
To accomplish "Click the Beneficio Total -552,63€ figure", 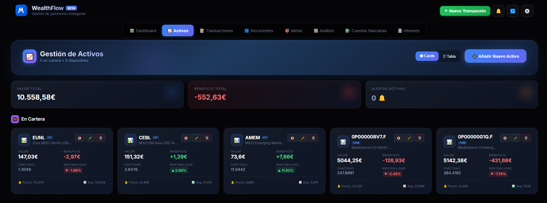I will point(210,97).
